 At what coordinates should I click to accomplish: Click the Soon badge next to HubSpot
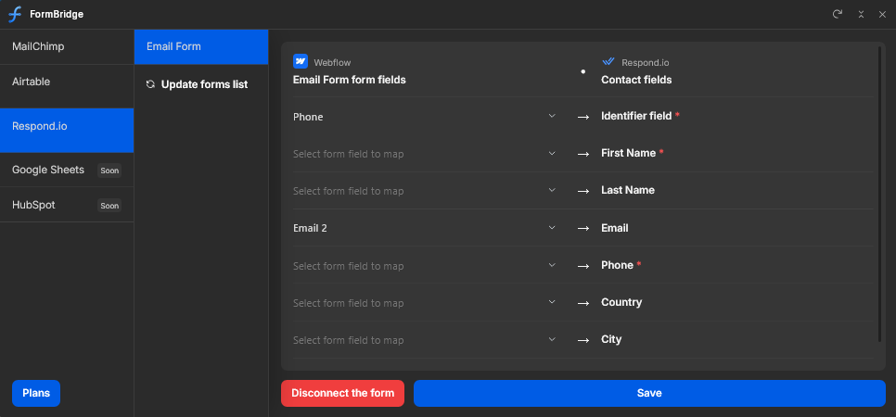[x=109, y=205]
